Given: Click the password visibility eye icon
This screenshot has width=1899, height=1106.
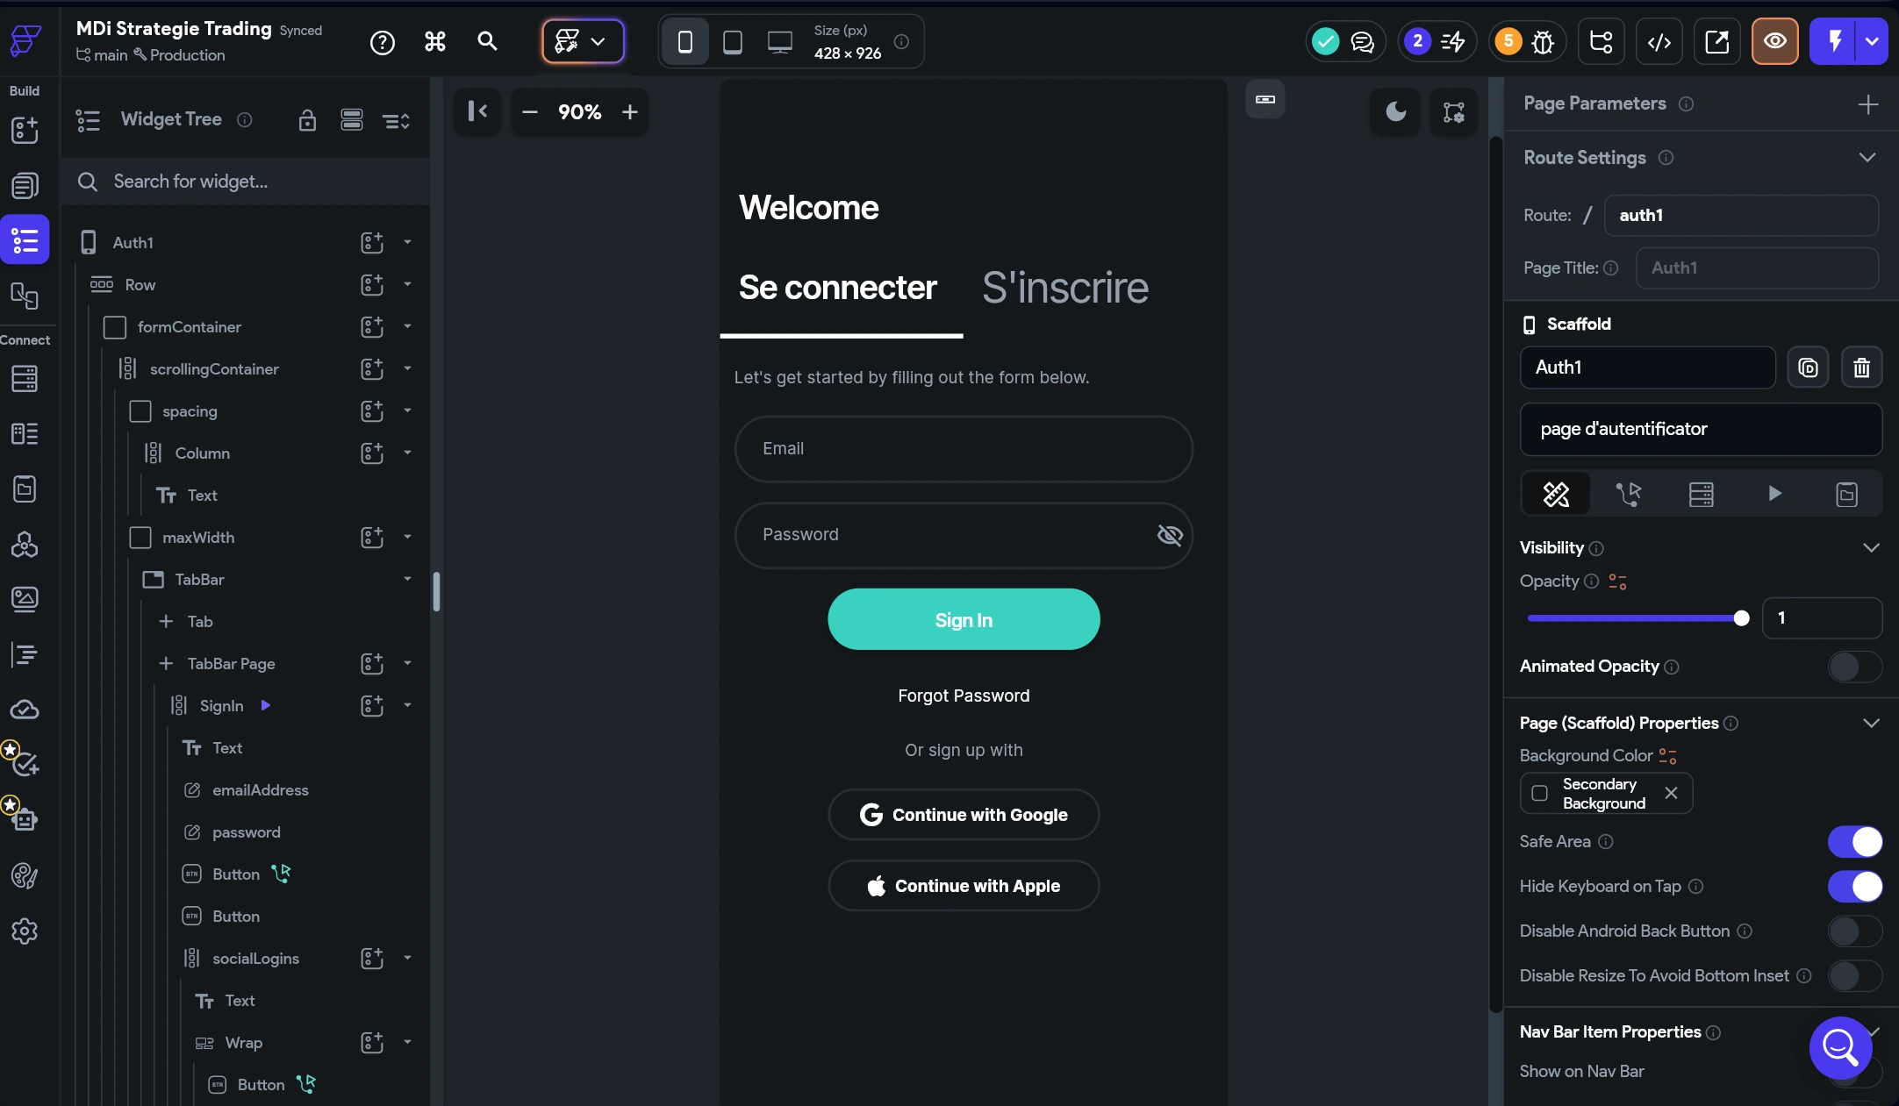Looking at the screenshot, I should pos(1169,535).
